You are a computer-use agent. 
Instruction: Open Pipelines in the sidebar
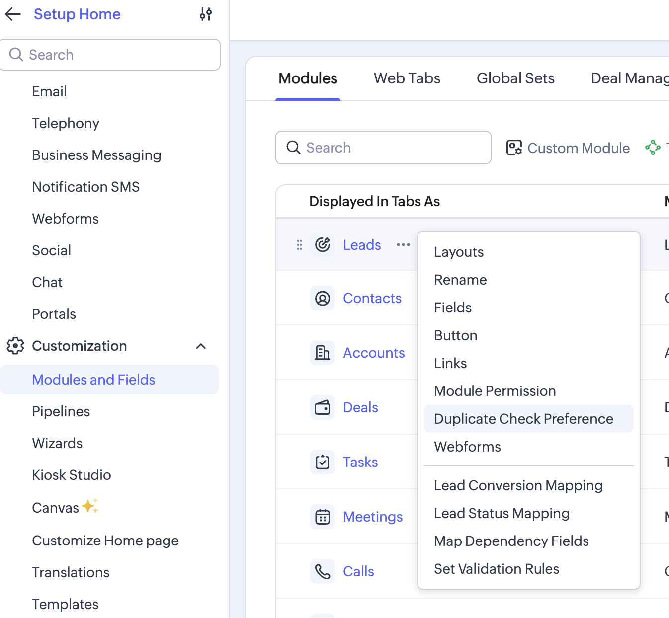[x=61, y=411]
